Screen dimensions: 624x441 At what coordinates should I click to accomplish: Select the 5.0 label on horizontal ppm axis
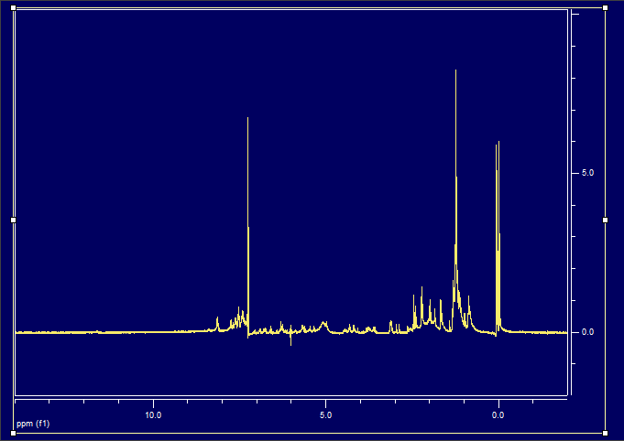[325, 415]
